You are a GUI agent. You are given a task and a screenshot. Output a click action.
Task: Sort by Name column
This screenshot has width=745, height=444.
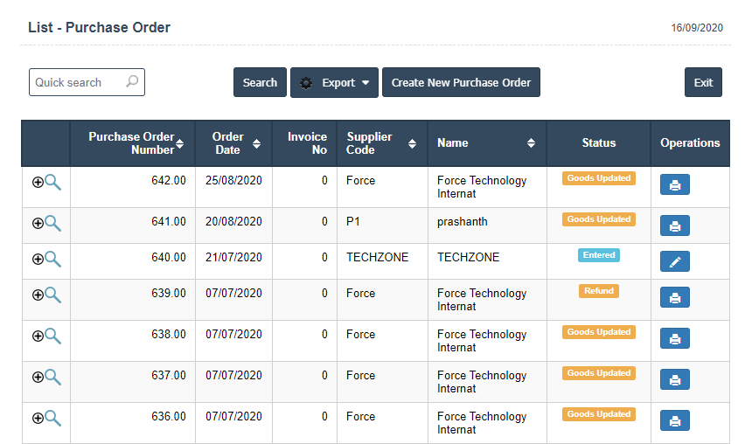pos(531,143)
